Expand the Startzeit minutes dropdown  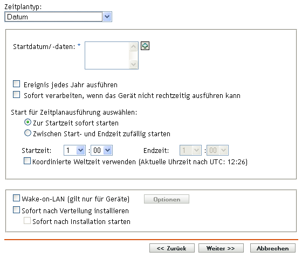(101, 150)
